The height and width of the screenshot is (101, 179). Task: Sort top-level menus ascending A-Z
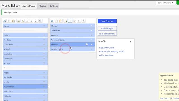(x=36, y=21)
